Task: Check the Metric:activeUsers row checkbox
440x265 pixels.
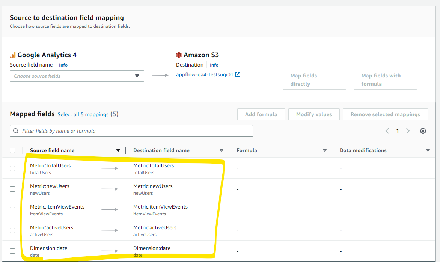Action: pyautogui.click(x=12, y=230)
